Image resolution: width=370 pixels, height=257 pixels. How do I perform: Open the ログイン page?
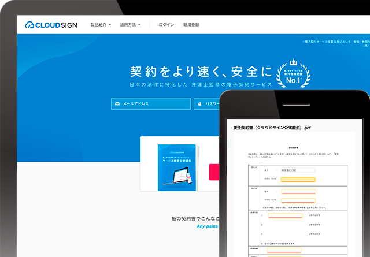[x=166, y=25]
